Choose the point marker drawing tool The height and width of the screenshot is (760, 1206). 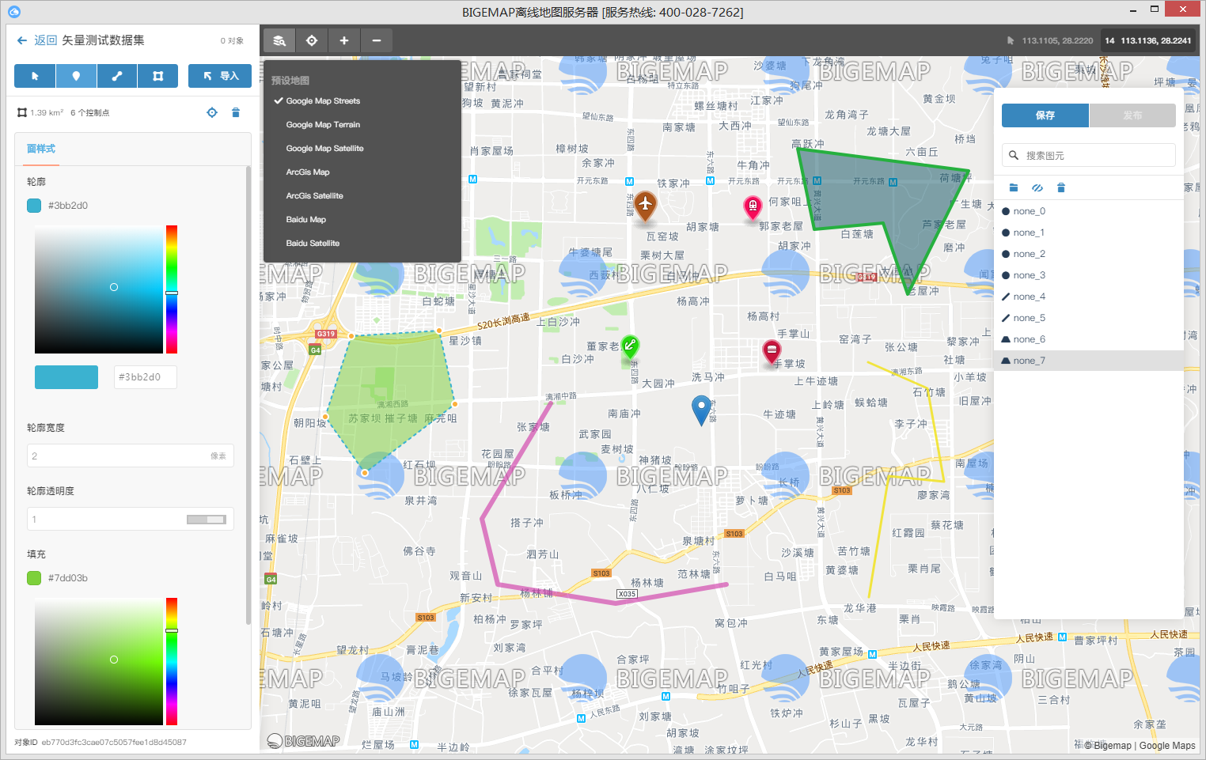(x=76, y=76)
